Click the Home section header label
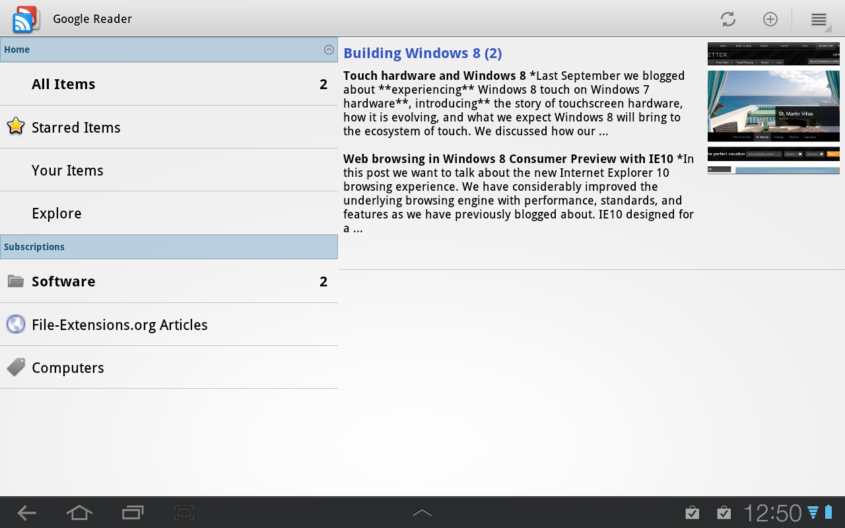 tap(17, 49)
